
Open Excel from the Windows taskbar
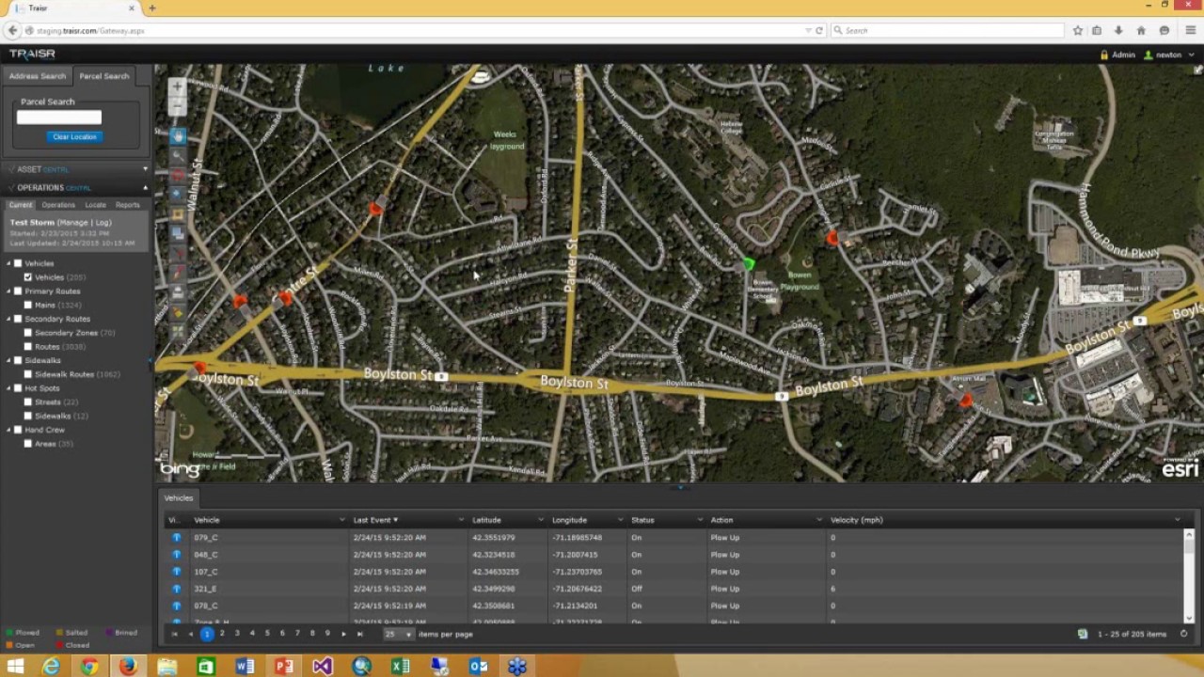coord(401,668)
